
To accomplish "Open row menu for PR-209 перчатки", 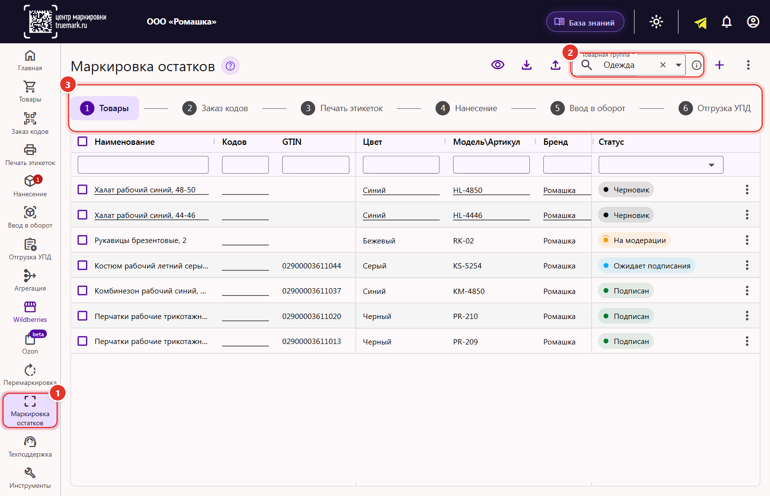I will pos(747,341).
